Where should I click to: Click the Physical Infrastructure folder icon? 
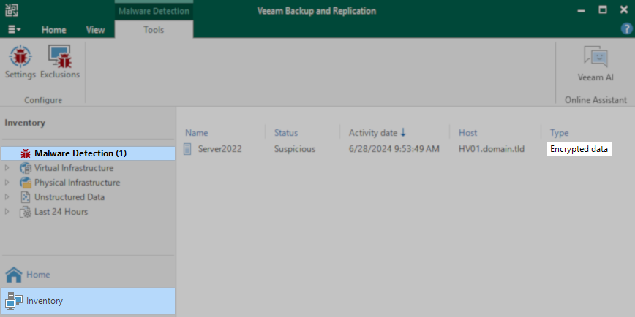tap(26, 183)
